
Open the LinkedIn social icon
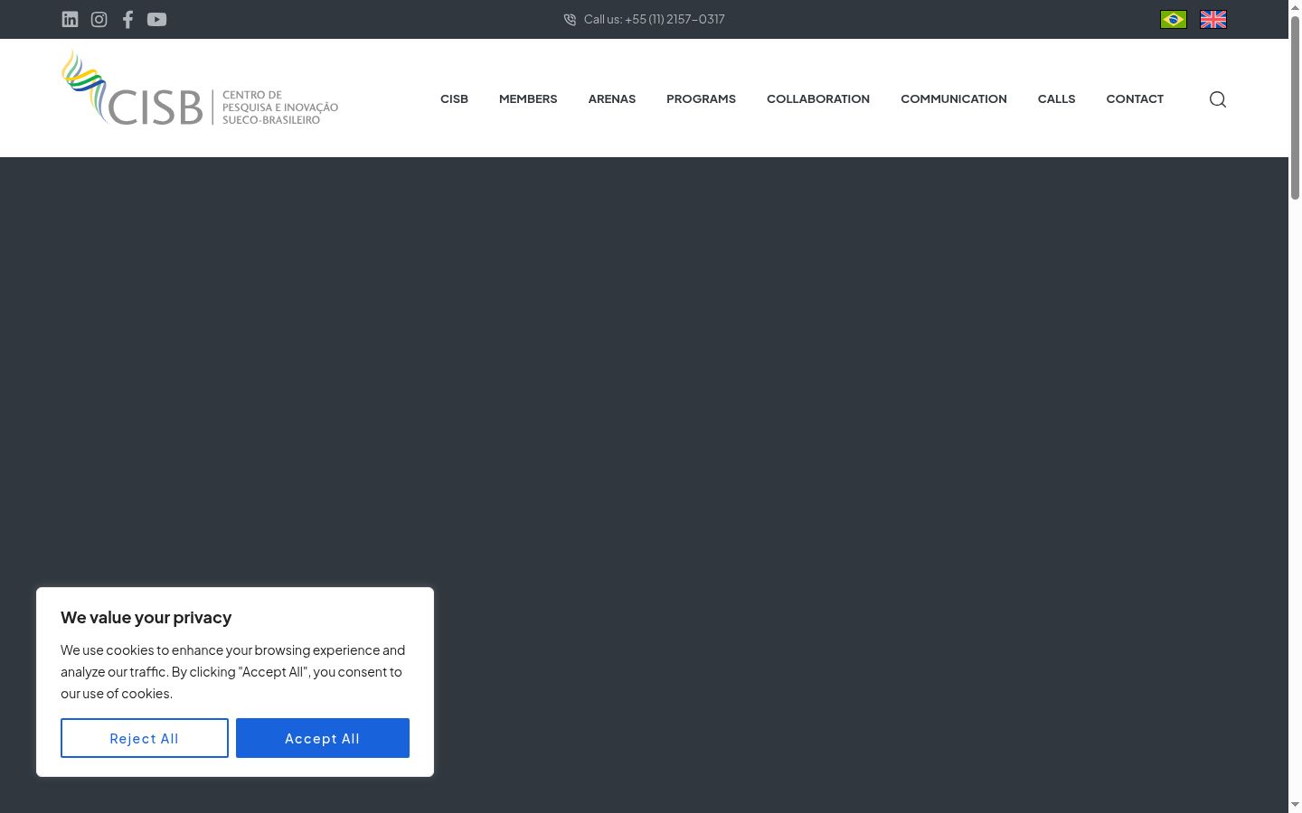[70, 19]
